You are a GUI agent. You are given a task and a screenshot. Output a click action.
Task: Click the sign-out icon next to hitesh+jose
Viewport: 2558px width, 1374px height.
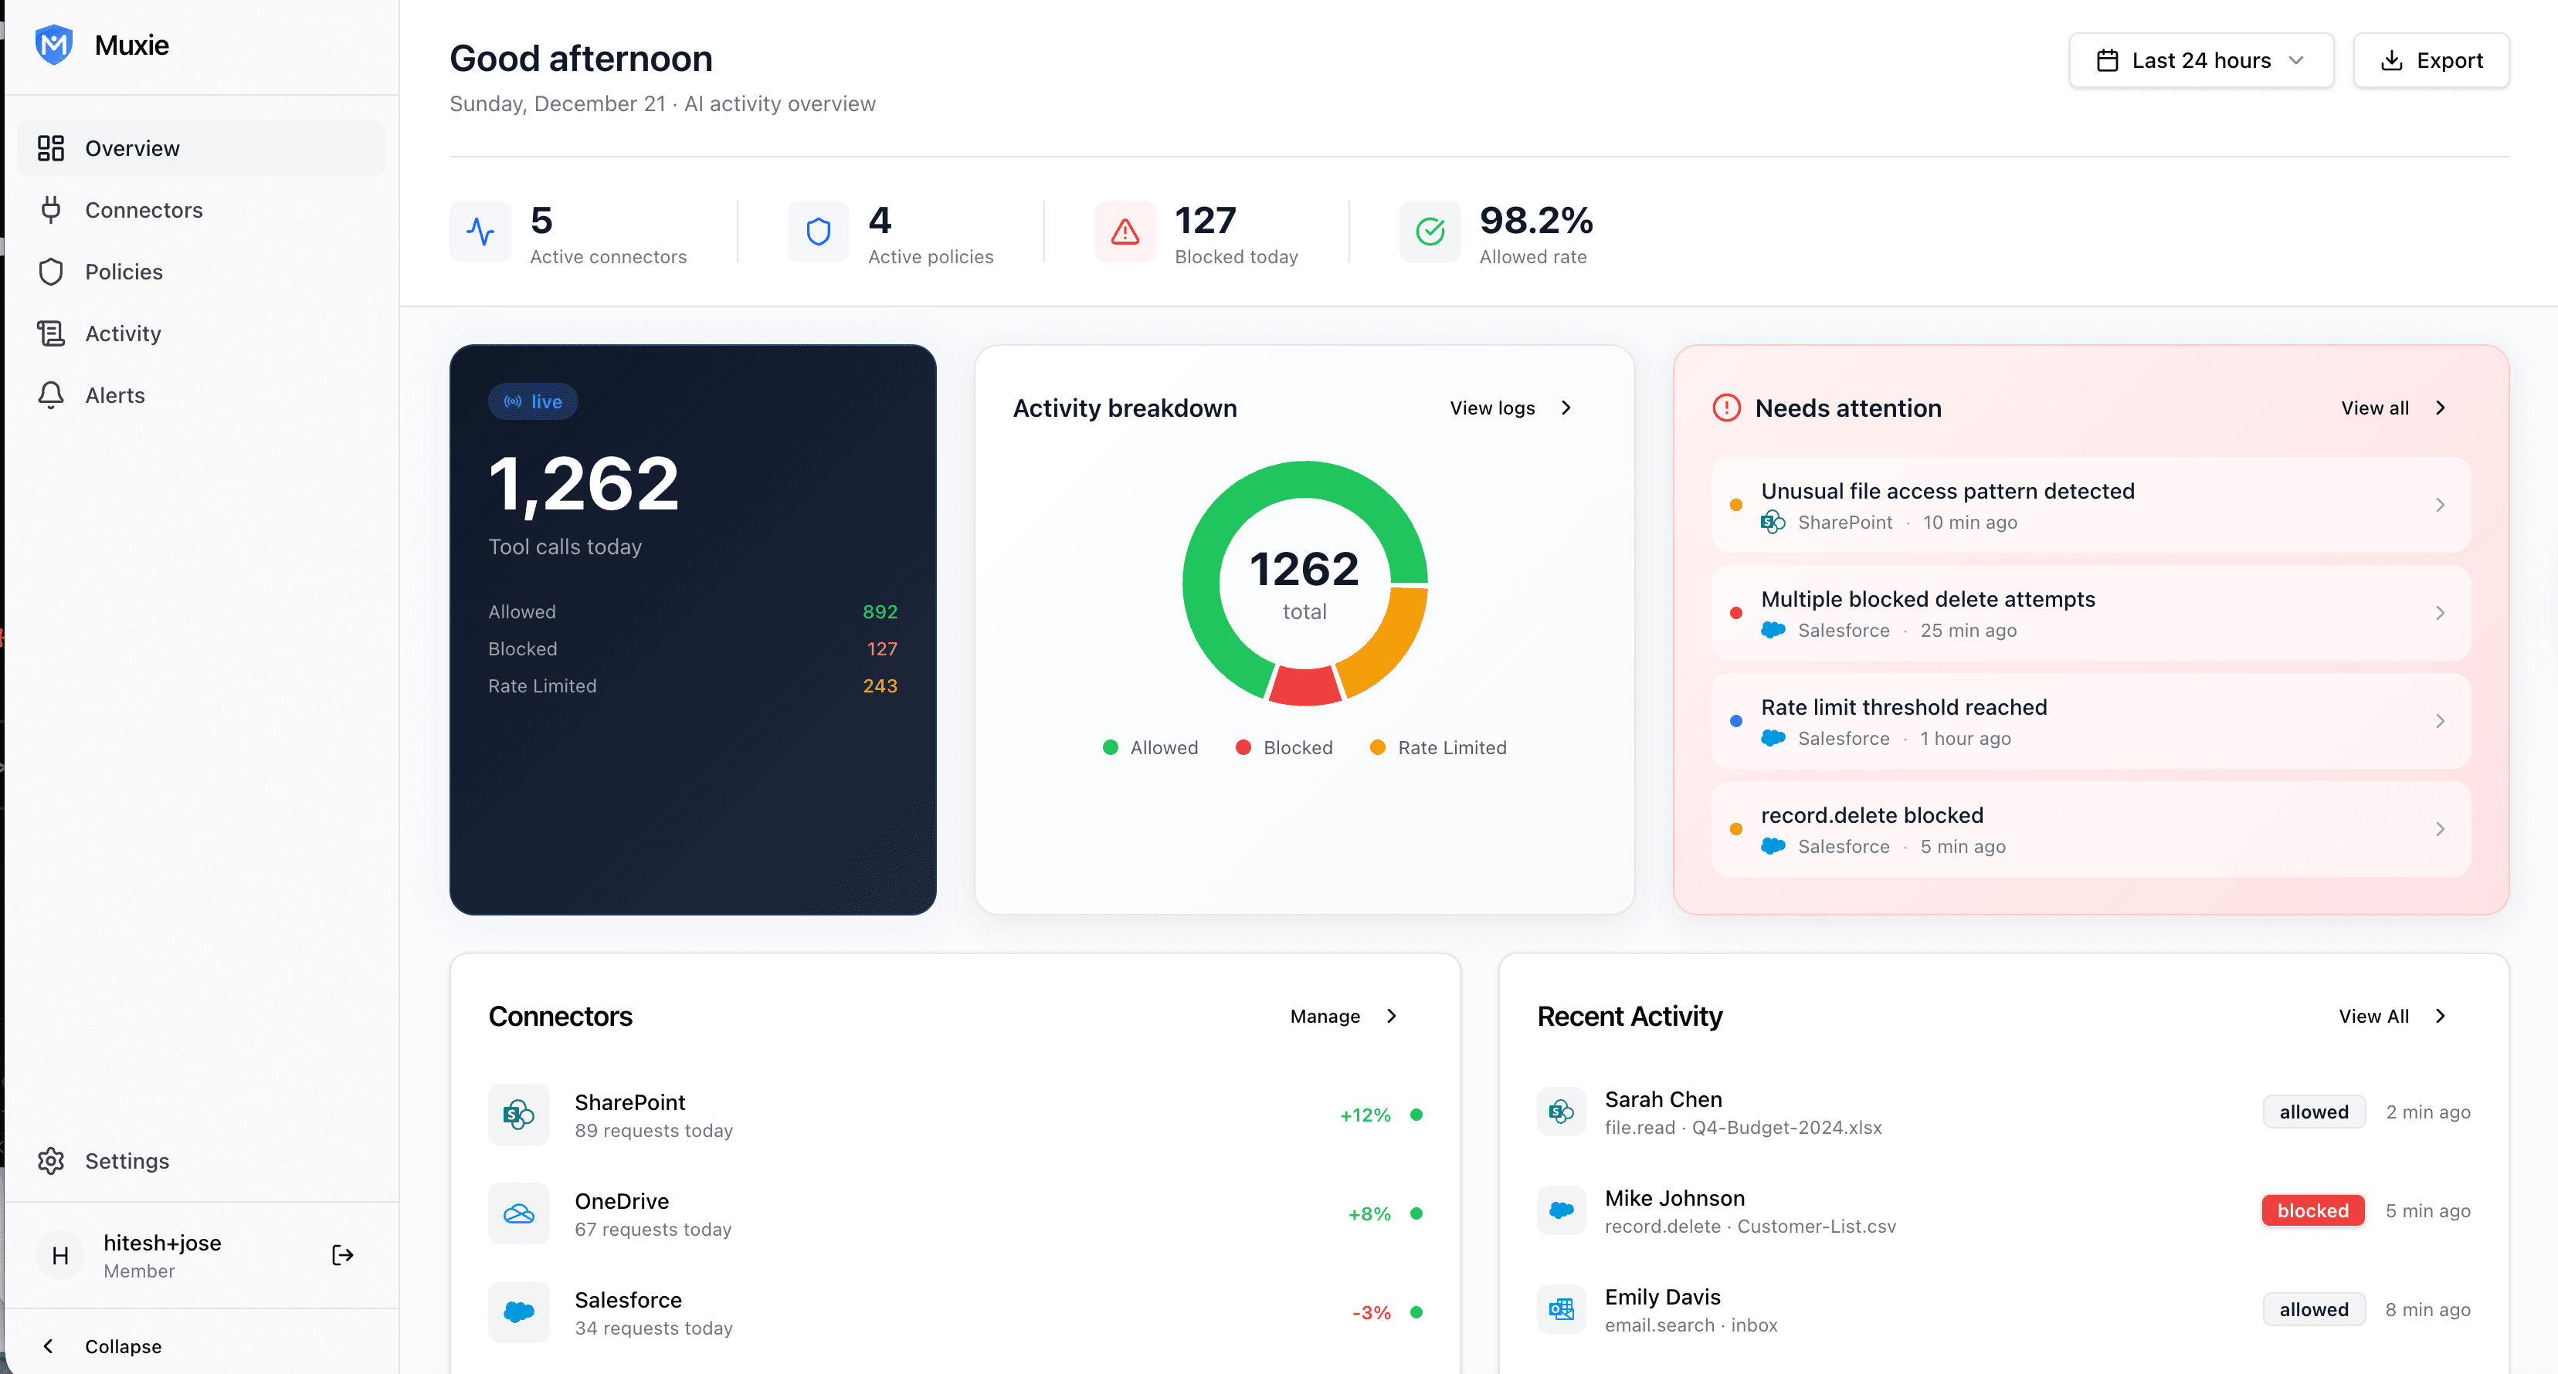[341, 1254]
